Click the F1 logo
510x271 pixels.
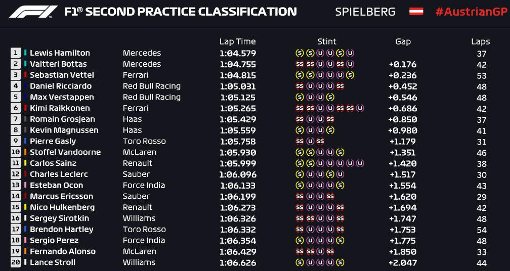tap(33, 12)
